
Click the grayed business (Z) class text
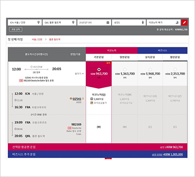175,96
